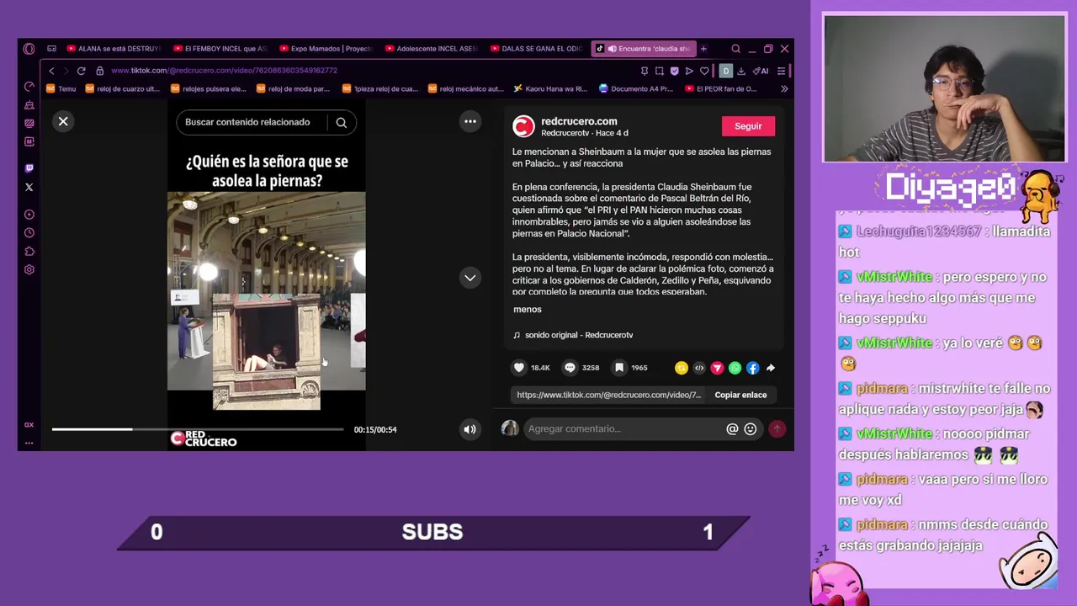Search open tabs magnifier icon

[x=735, y=49]
